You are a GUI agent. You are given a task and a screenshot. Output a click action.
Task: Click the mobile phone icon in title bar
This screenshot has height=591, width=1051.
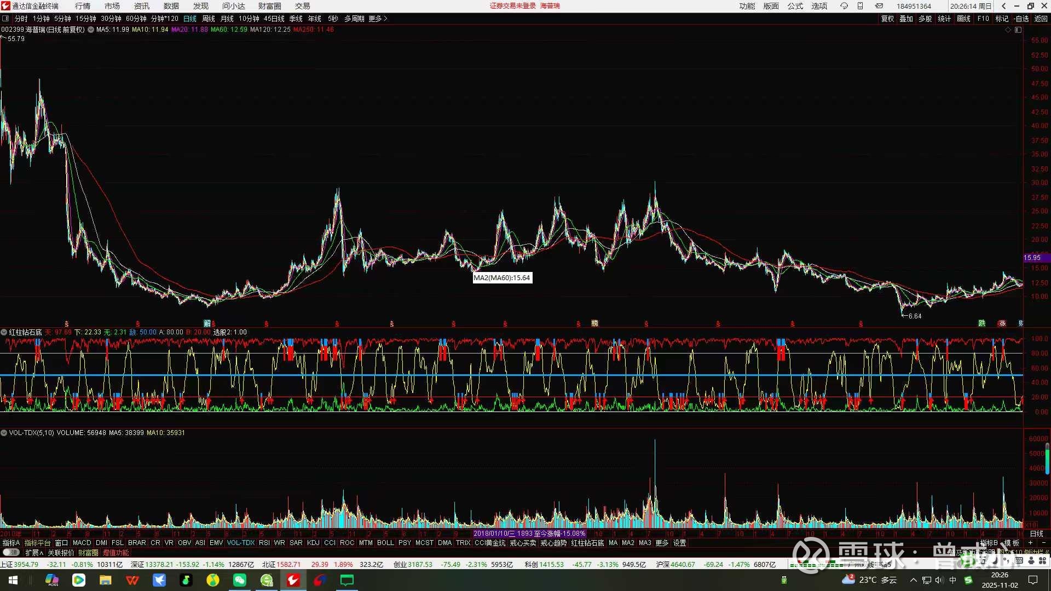pos(860,6)
